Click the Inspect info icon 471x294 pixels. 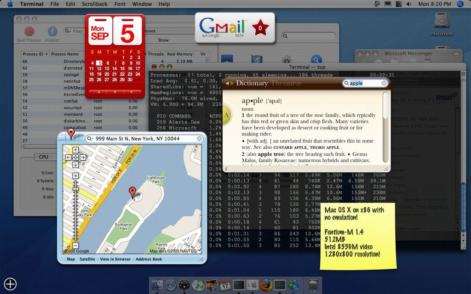pyautogui.click(x=52, y=31)
